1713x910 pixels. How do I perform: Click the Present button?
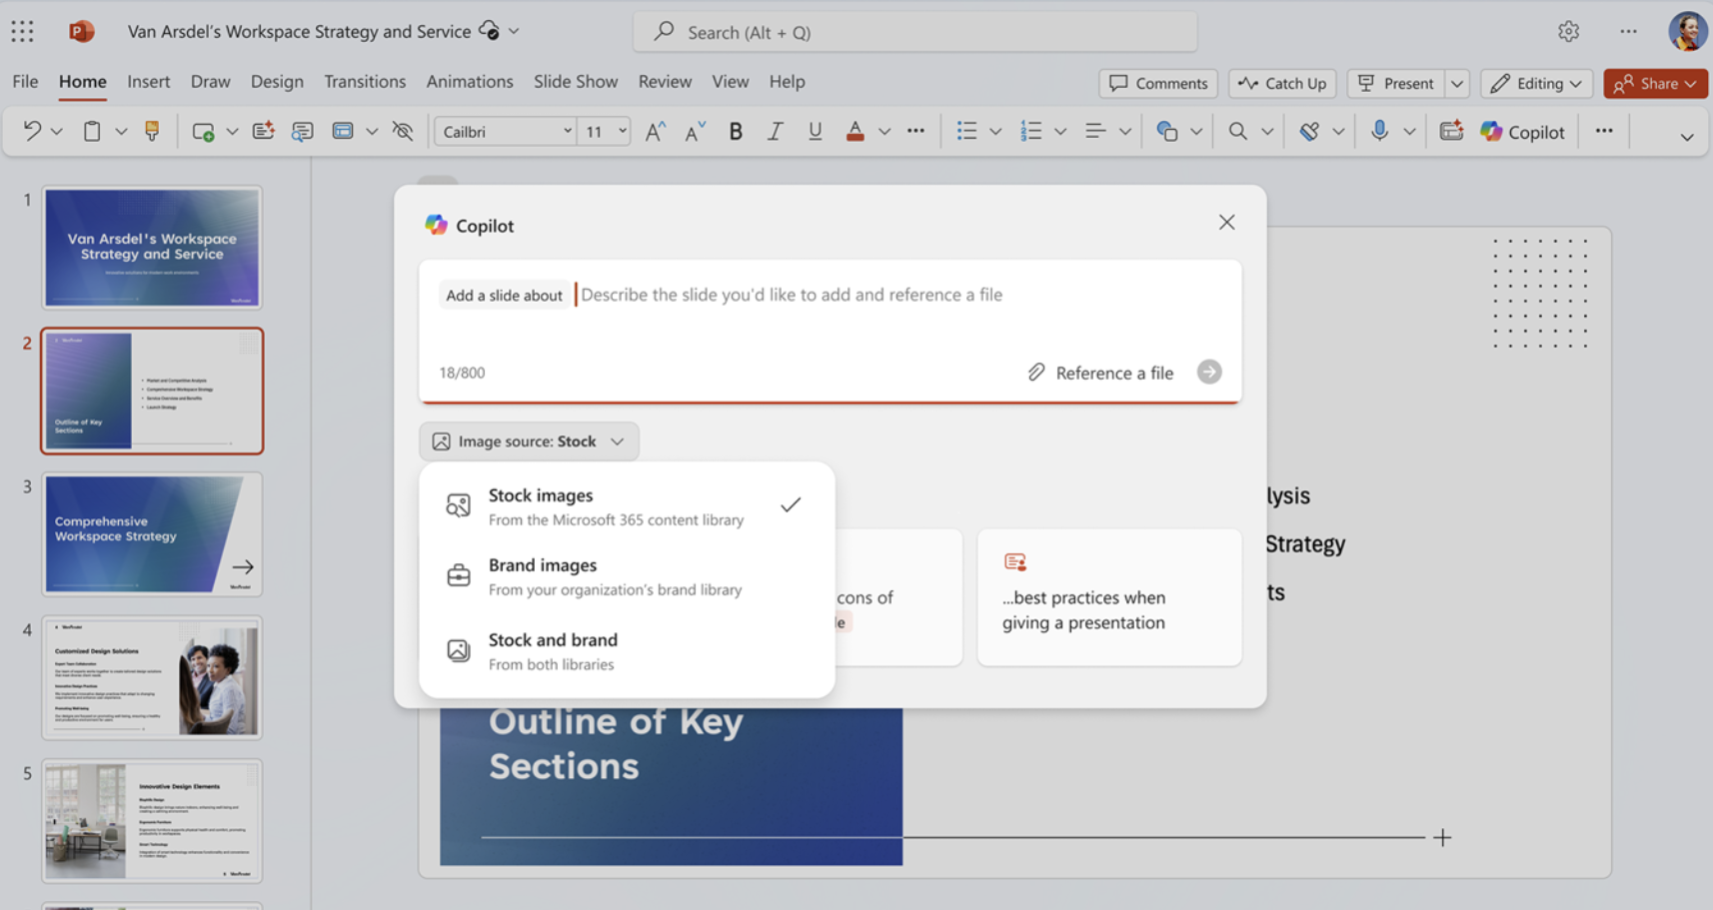pyautogui.click(x=1396, y=83)
